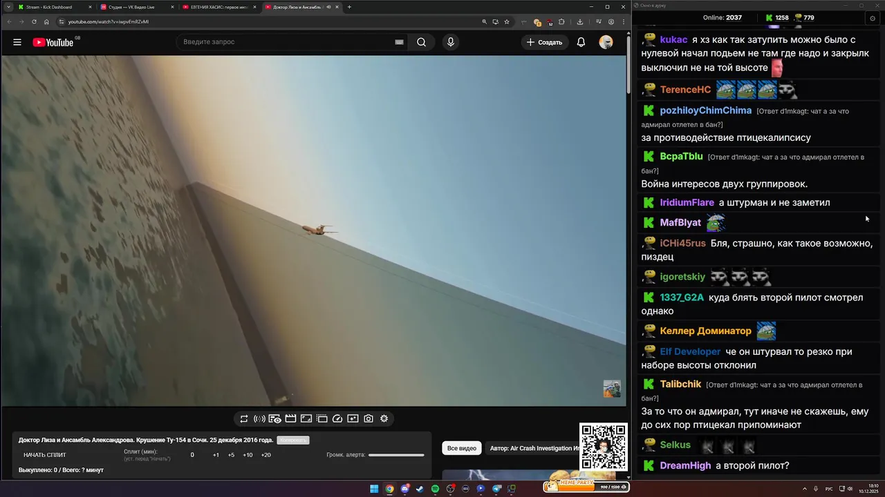The image size is (885, 497).
Task: Show hidden system tray icons
Action: pyautogui.click(x=805, y=489)
